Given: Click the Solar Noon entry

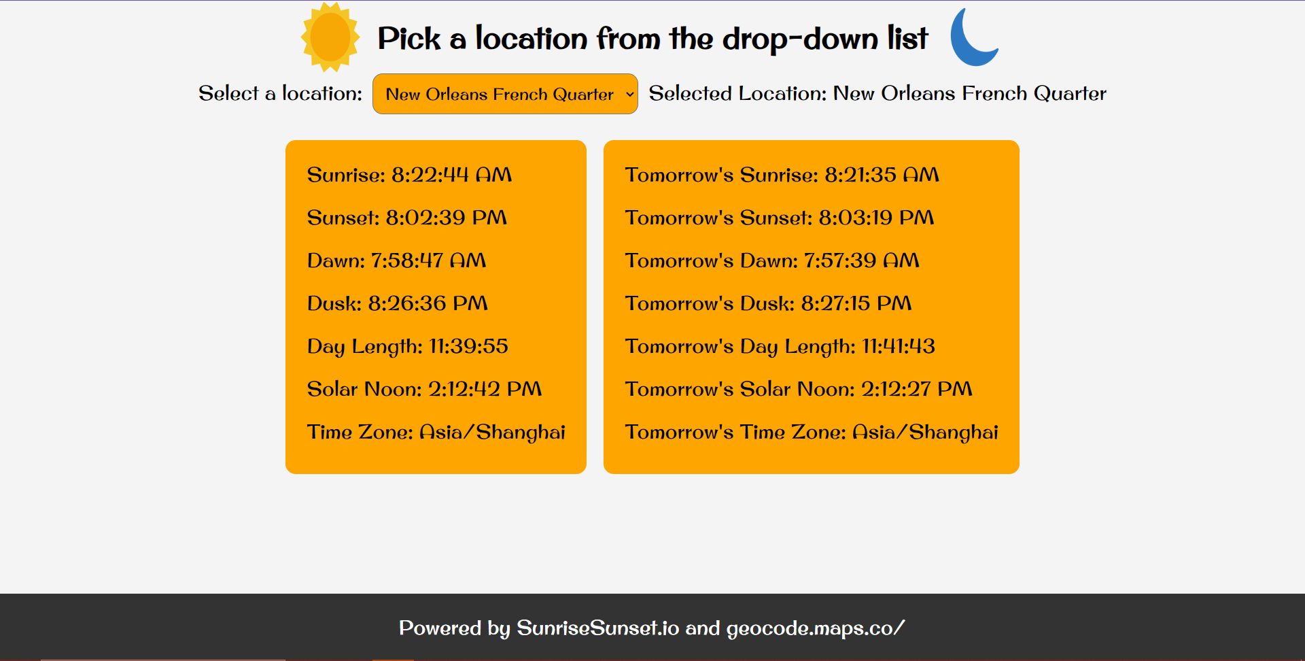Looking at the screenshot, I should coord(425,389).
